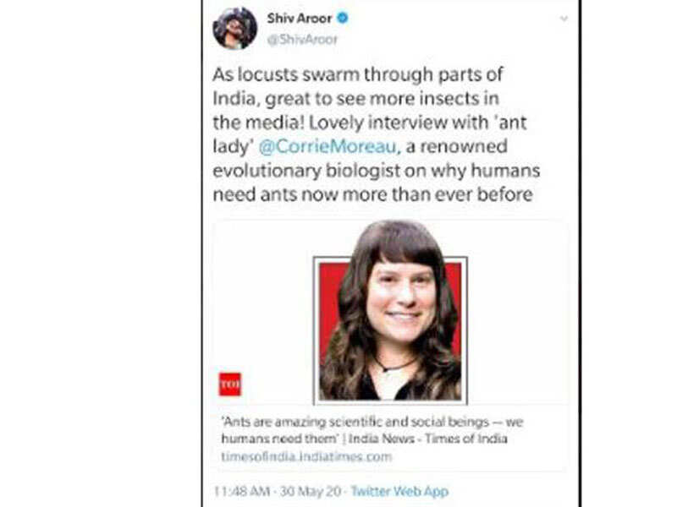The image size is (677, 507).
Task: Open the @ShivAroor handle
Action: tap(302, 40)
